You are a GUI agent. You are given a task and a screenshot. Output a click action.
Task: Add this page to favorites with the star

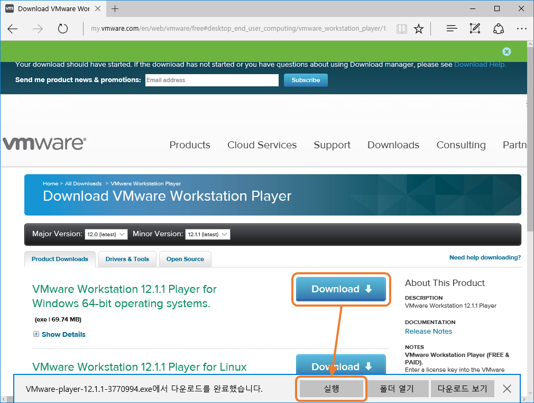(419, 29)
